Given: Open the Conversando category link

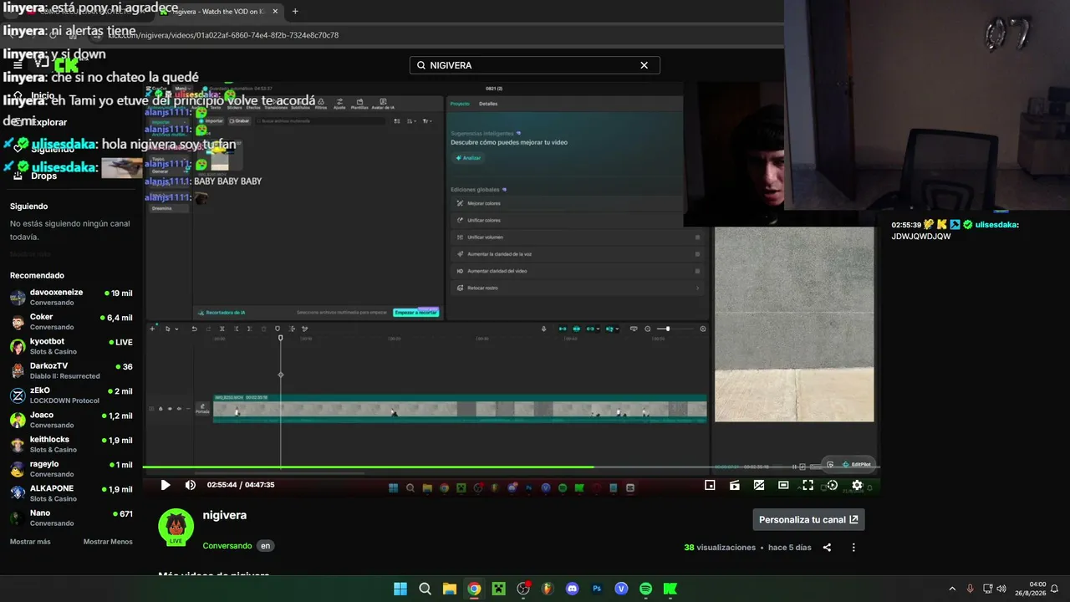Looking at the screenshot, I should (x=227, y=546).
